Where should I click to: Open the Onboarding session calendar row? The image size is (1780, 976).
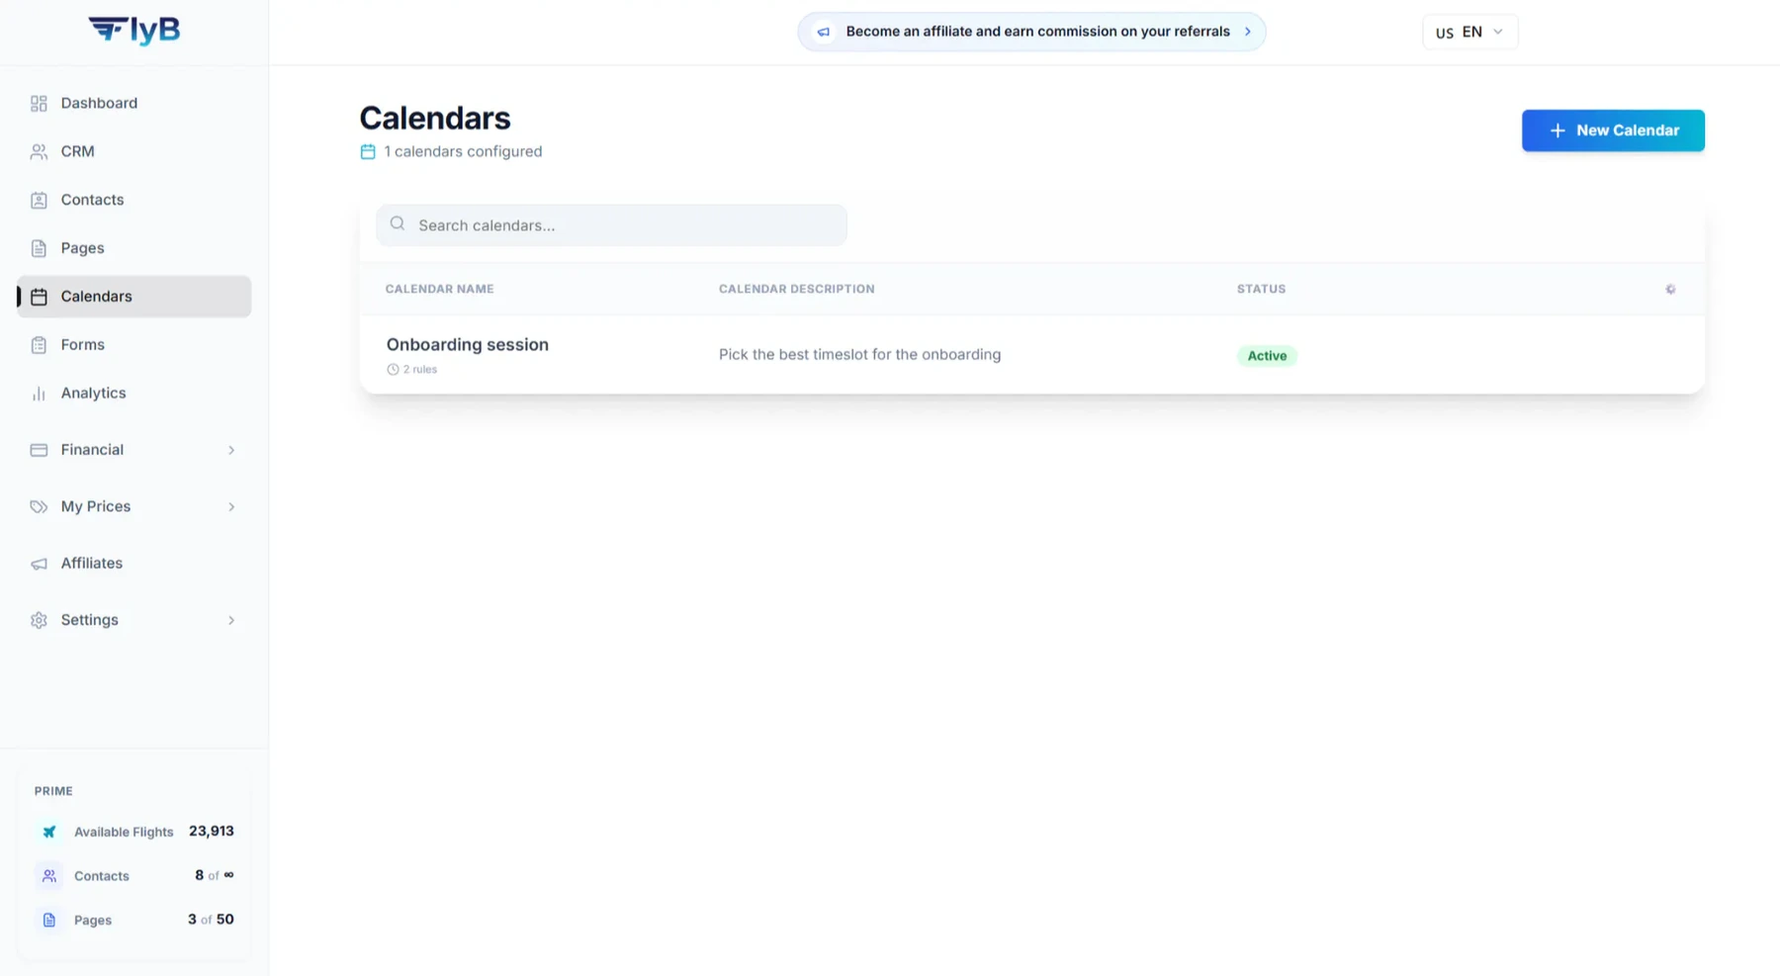pyautogui.click(x=1031, y=355)
